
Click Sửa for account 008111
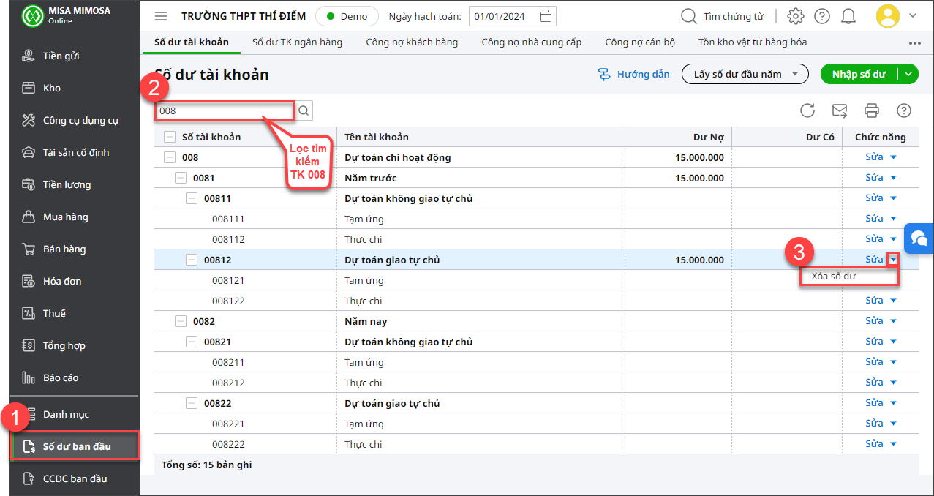tap(874, 219)
